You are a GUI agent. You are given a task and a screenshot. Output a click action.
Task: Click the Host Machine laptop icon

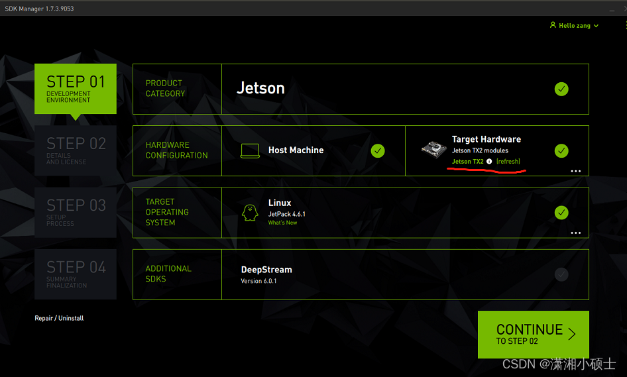[x=250, y=150]
